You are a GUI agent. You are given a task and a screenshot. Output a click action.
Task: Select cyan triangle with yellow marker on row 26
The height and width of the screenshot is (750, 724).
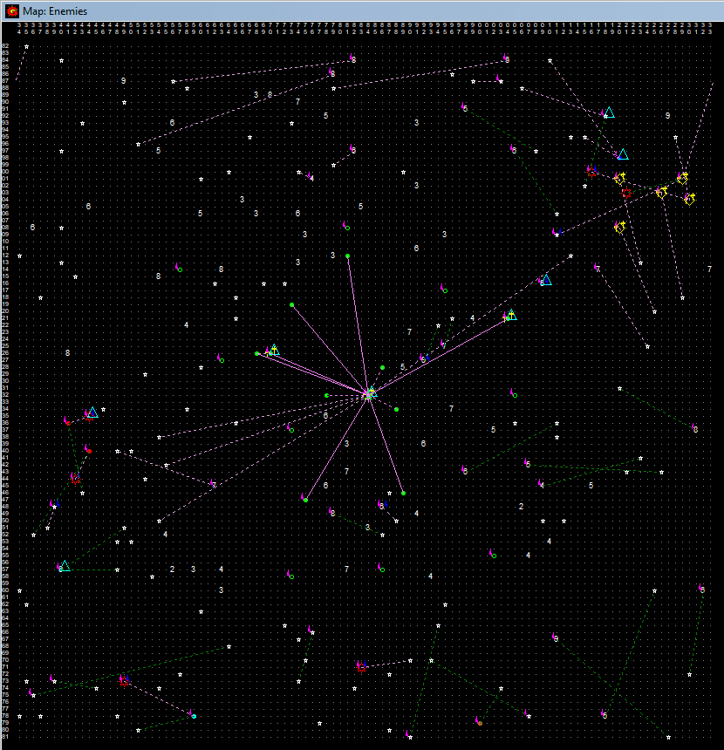(274, 351)
